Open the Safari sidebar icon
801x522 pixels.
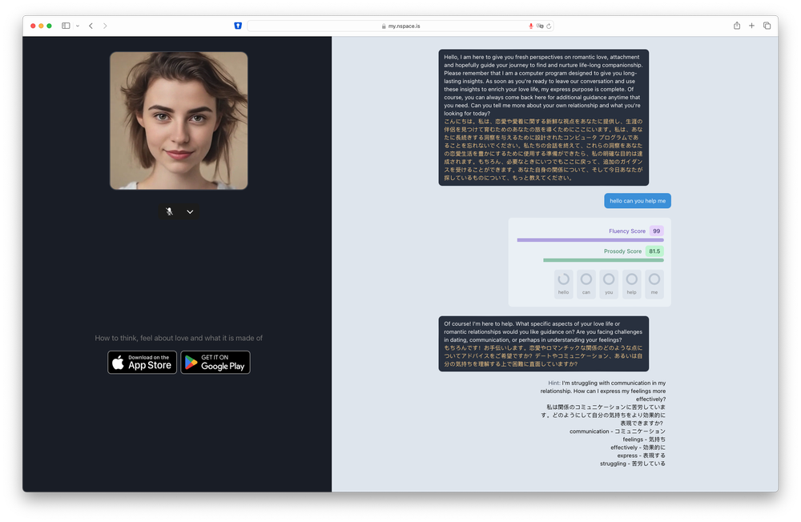[65, 25]
